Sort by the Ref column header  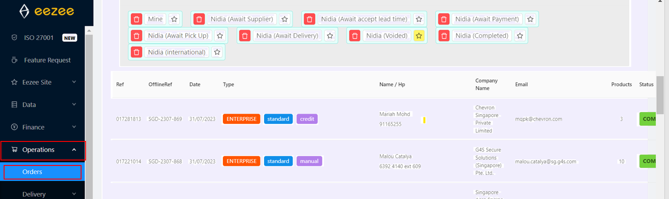[x=120, y=84]
